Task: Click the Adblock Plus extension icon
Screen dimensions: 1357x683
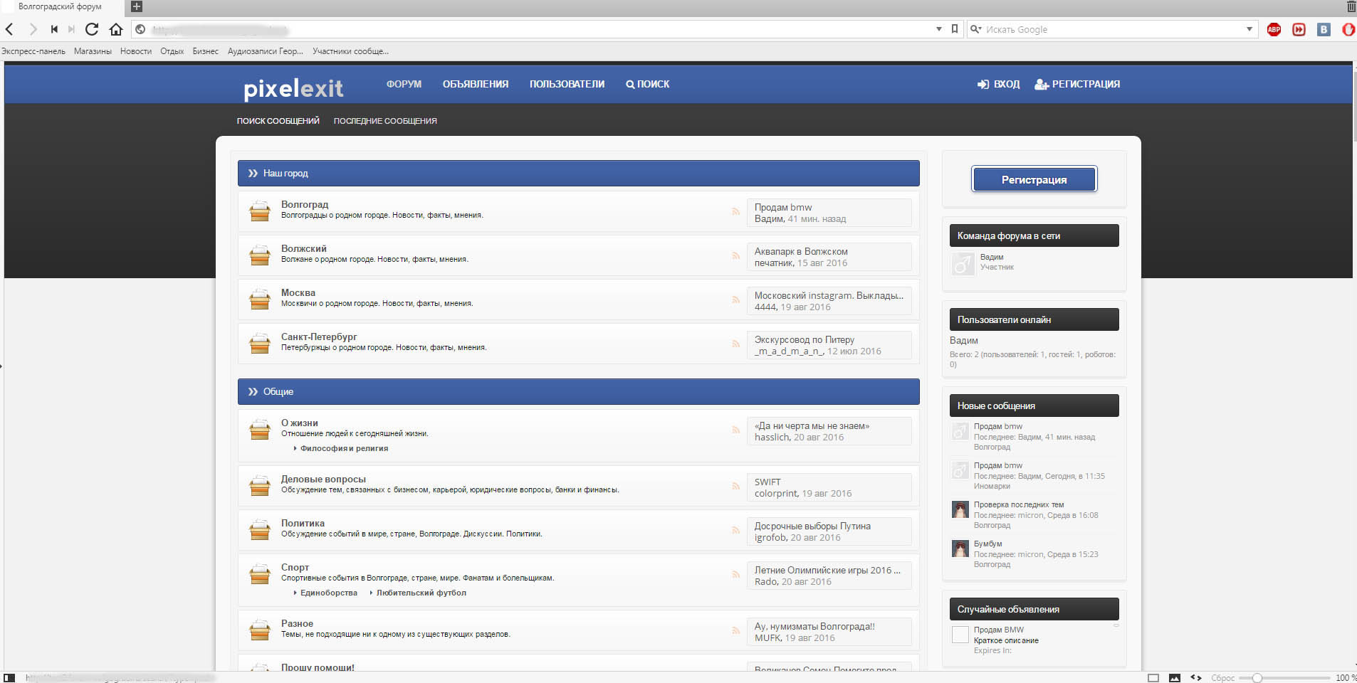Action: coord(1274,29)
